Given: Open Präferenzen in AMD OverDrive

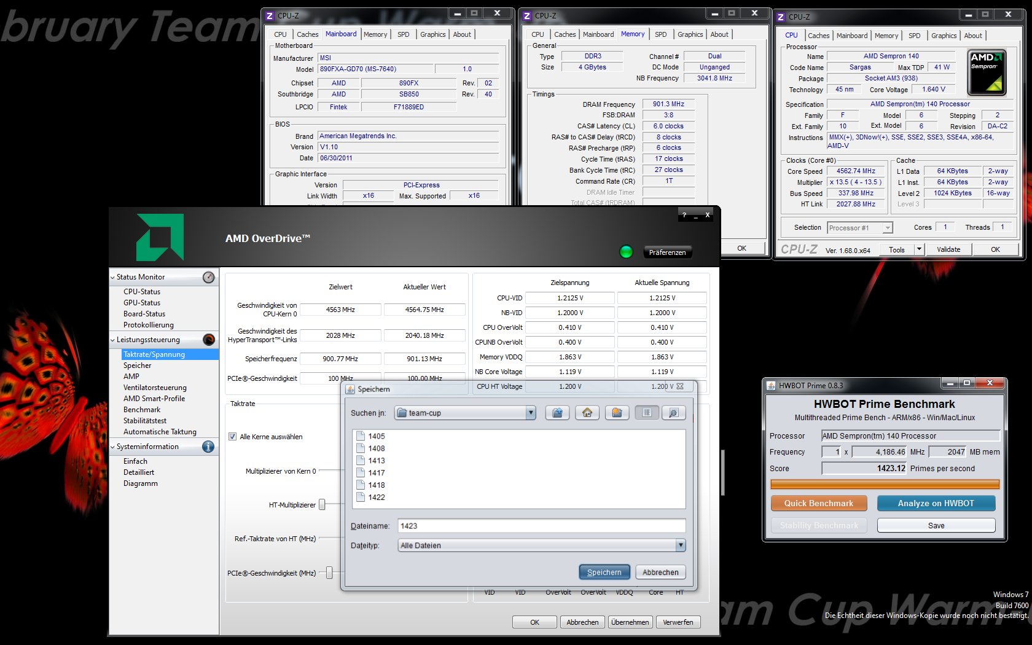Looking at the screenshot, I should [667, 252].
